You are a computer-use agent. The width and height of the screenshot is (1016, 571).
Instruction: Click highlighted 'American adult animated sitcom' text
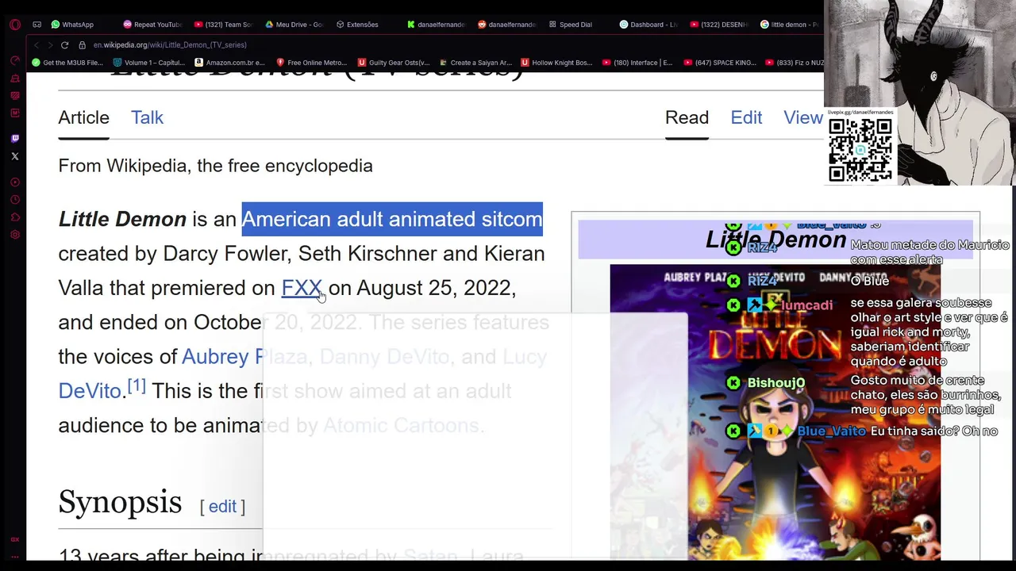(x=392, y=219)
